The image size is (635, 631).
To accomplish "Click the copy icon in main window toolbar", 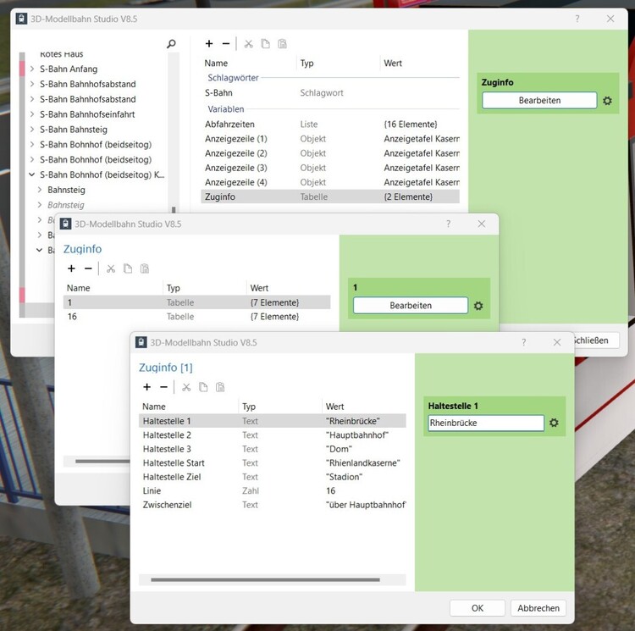I will (x=265, y=44).
